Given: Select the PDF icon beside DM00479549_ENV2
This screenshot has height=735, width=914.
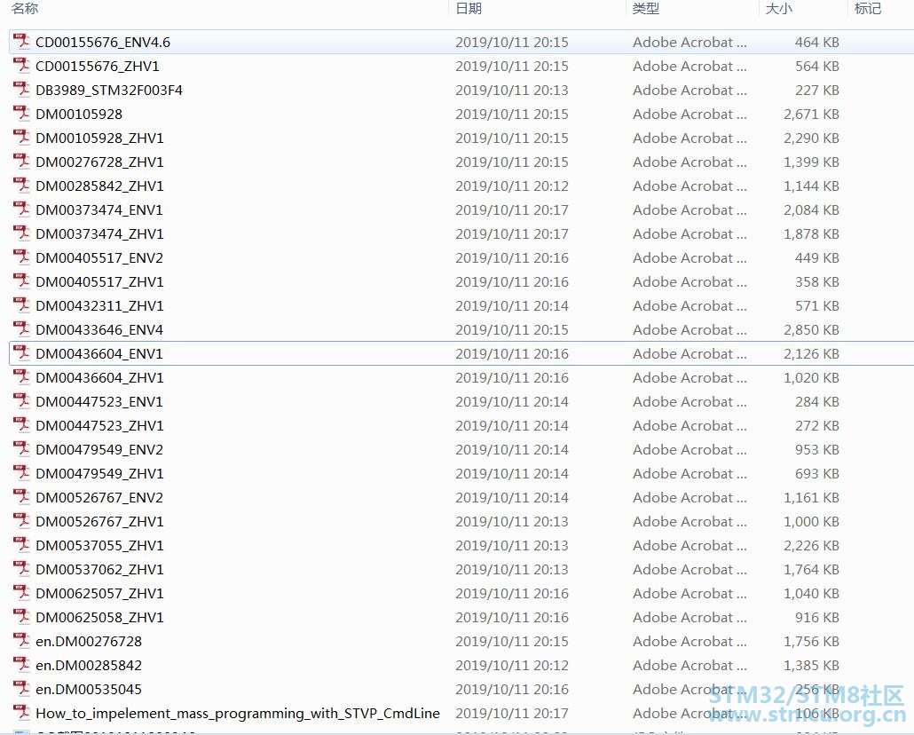Looking at the screenshot, I should click(21, 448).
